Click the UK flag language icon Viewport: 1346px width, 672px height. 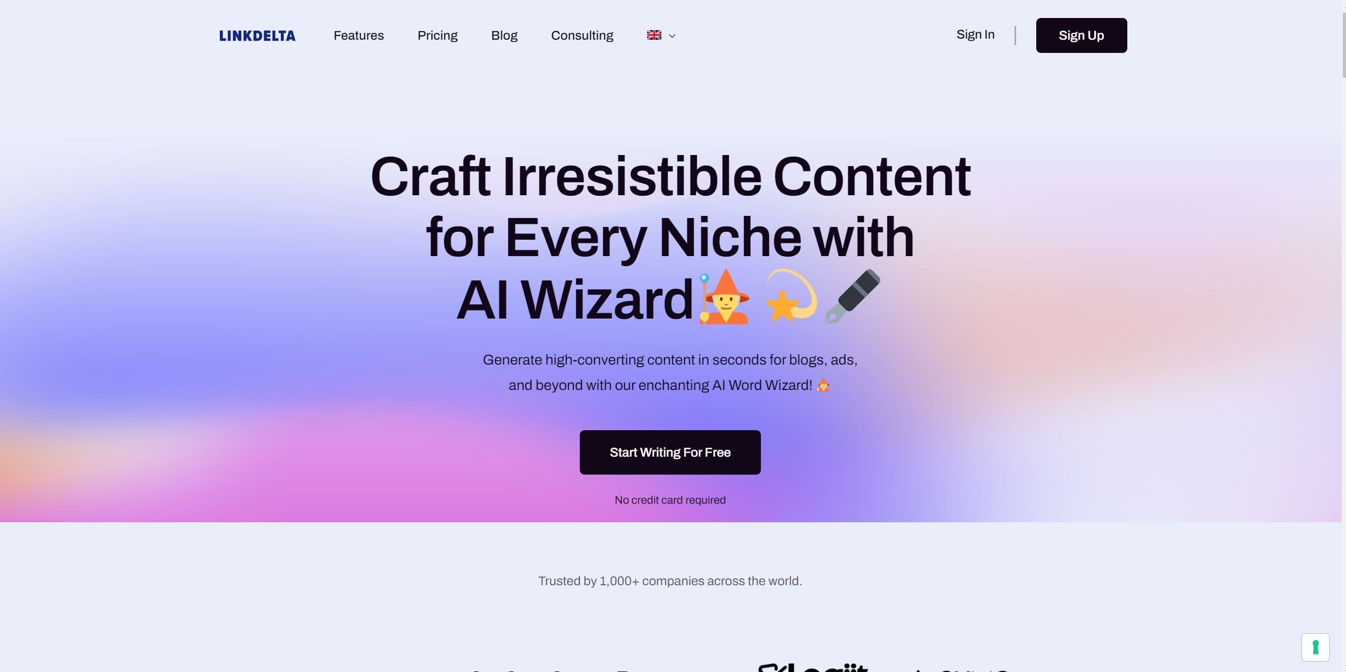(654, 35)
